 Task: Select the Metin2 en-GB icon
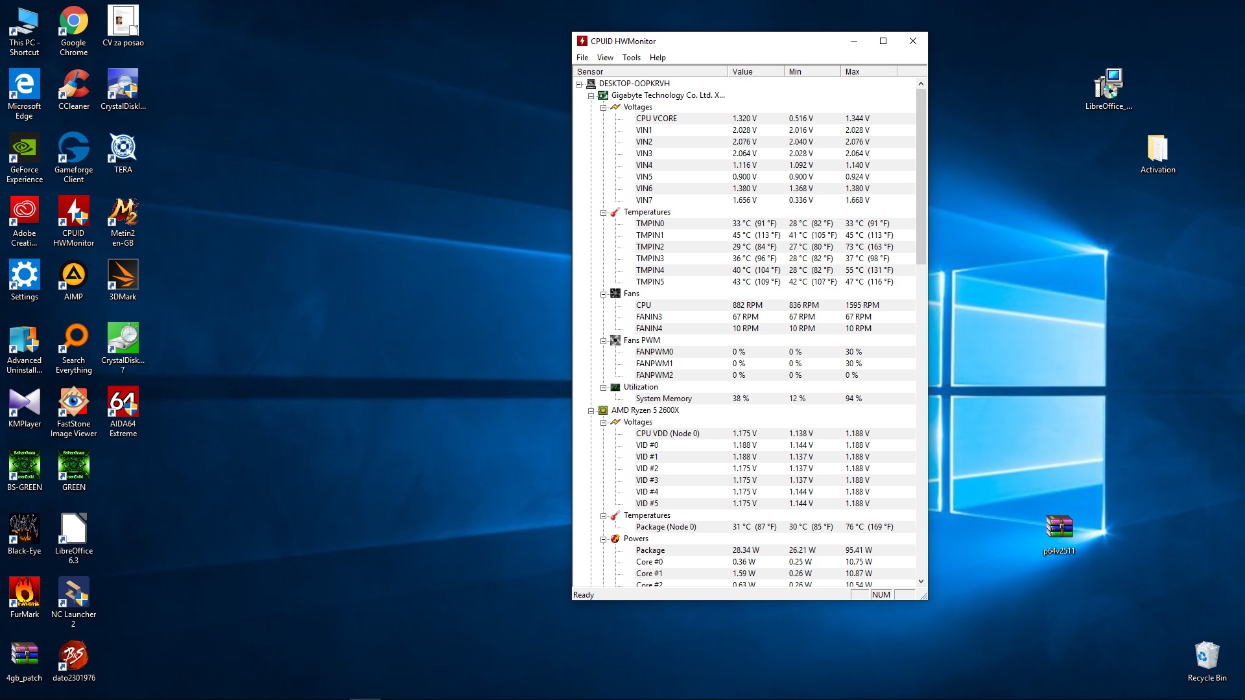[x=123, y=221]
